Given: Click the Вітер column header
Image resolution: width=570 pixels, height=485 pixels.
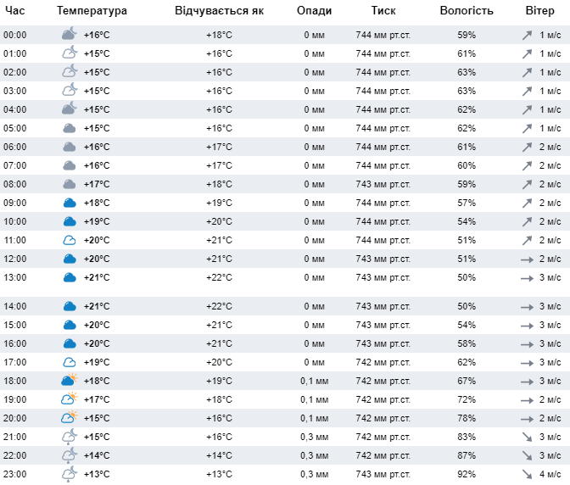Looking at the screenshot, I should [x=539, y=11].
